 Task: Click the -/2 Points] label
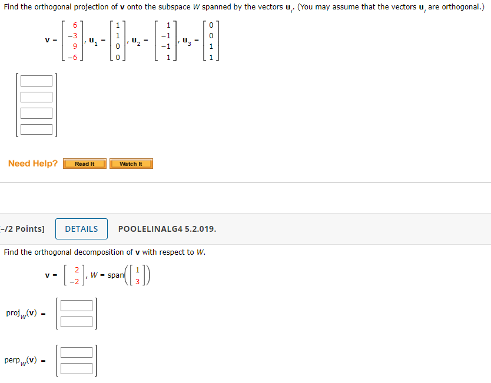pyautogui.click(x=22, y=229)
